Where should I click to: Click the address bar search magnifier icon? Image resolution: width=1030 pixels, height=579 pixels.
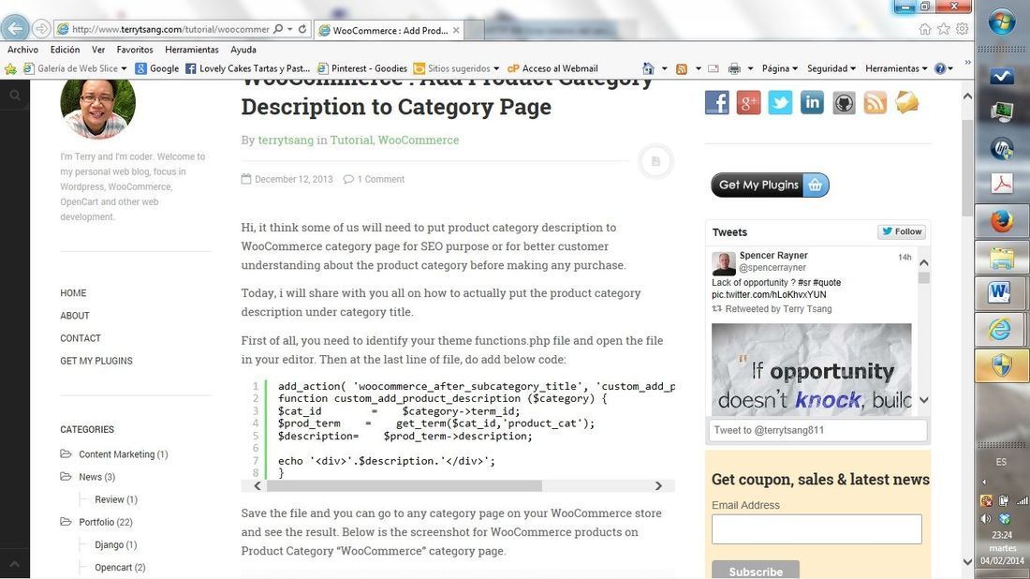[278, 29]
